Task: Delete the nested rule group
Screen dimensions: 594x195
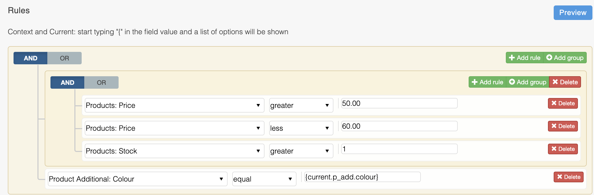Action: tap(565, 82)
